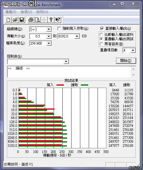Expand the 控制由 controller dropdown
This screenshot has width=143, height=170.
click(66, 62)
